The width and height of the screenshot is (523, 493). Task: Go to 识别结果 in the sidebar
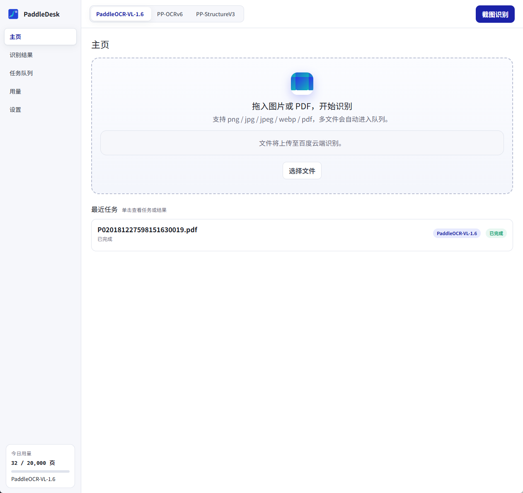40,55
